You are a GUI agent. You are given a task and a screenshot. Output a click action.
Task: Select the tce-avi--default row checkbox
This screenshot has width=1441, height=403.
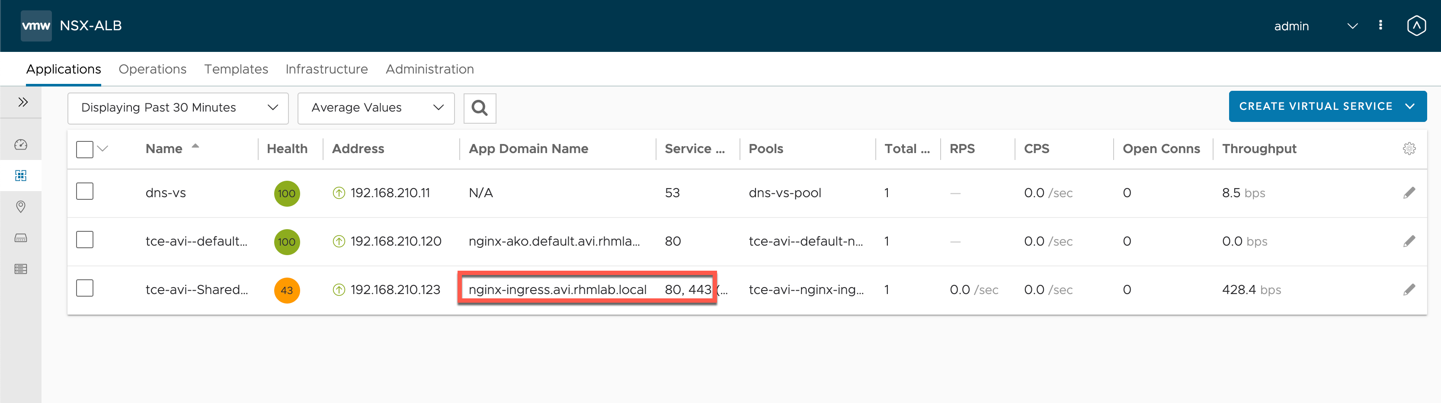coord(84,240)
